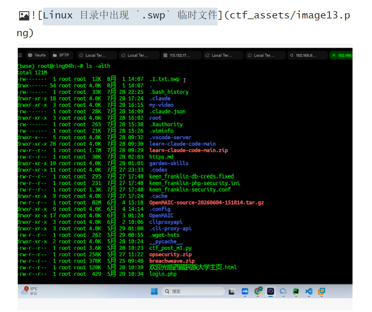Click keen_franklin-php-security.ini file name
Image resolution: width=372 pixels, height=312 pixels.
195,183
